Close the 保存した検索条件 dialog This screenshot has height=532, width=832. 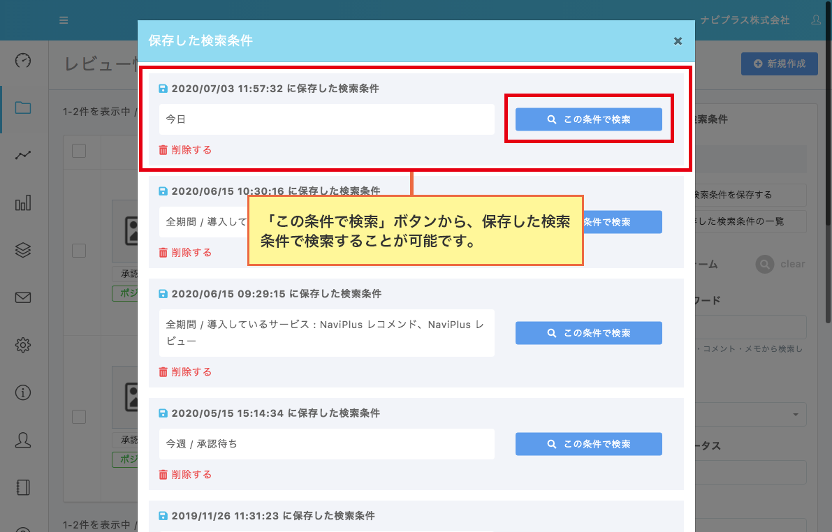point(678,40)
